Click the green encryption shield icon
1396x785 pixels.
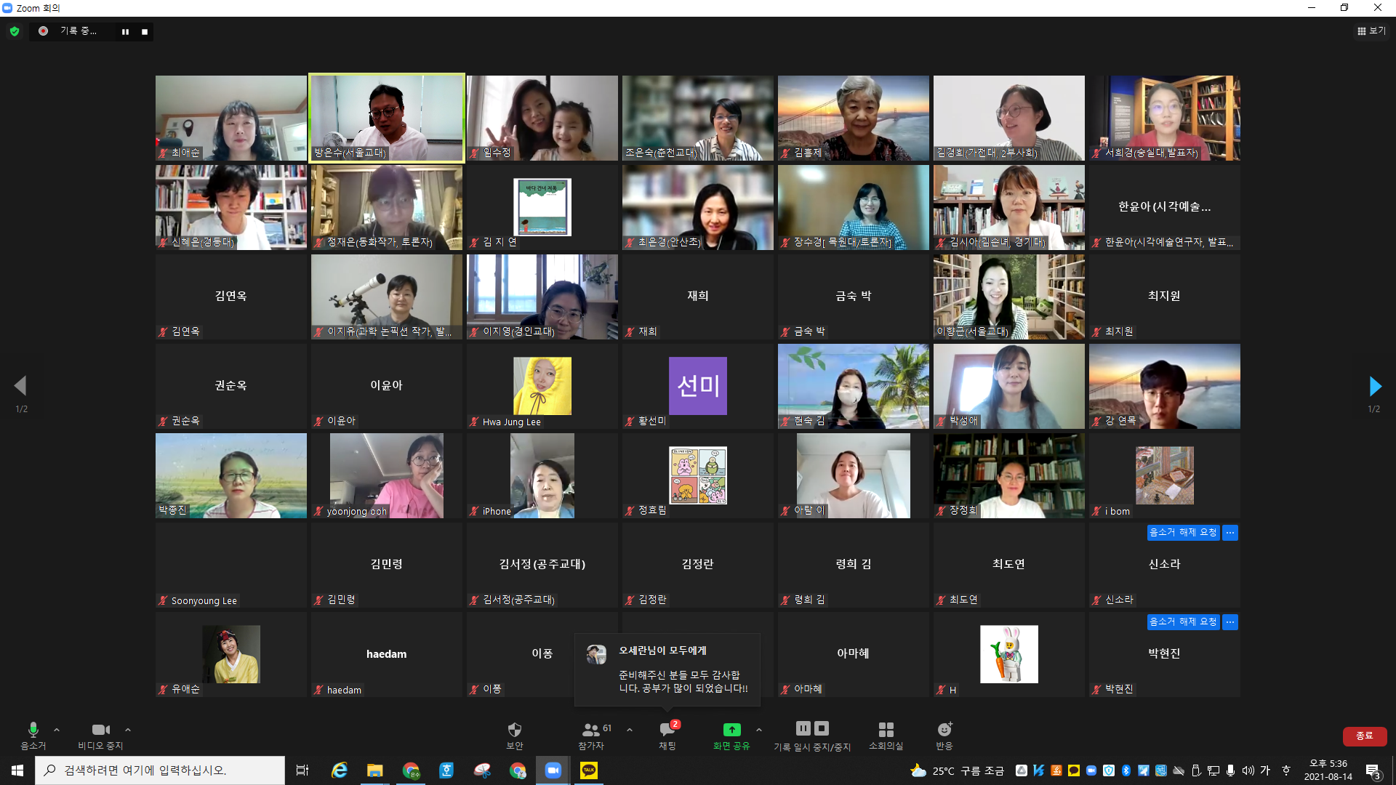pyautogui.click(x=15, y=31)
